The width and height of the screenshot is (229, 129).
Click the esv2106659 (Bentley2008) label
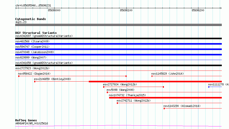pos(52,79)
